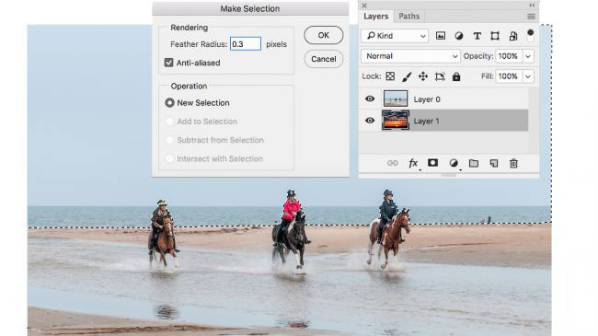The width and height of the screenshot is (598, 336).
Task: Uncheck the Anti-aliased checkbox
Action: click(169, 63)
